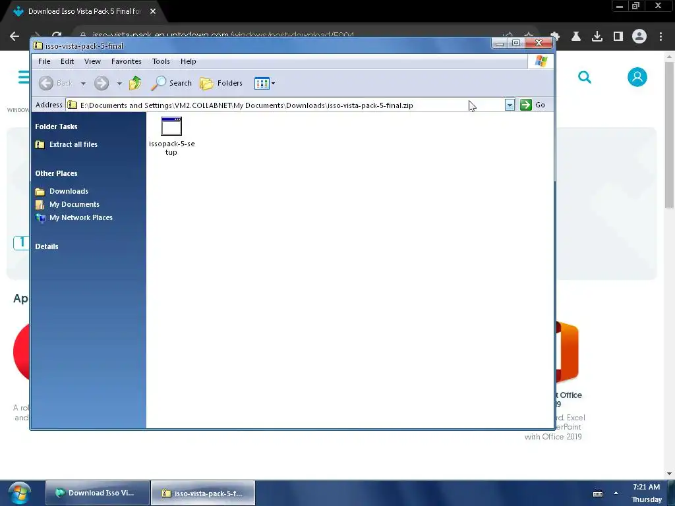Toggle Chrome side panel icon
This screenshot has width=675, height=506.
coord(618,36)
